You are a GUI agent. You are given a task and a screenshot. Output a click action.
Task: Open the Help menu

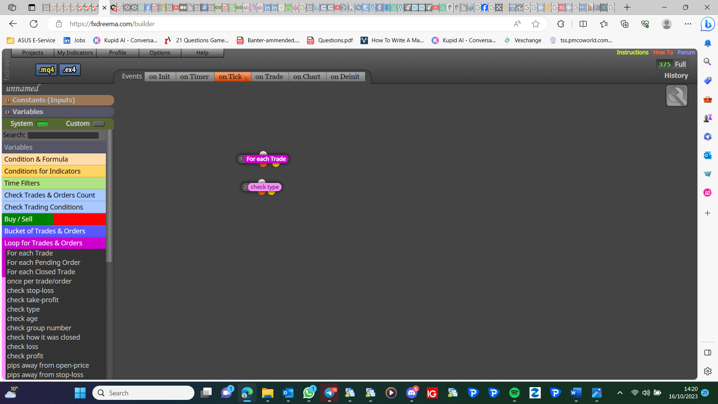pyautogui.click(x=202, y=53)
